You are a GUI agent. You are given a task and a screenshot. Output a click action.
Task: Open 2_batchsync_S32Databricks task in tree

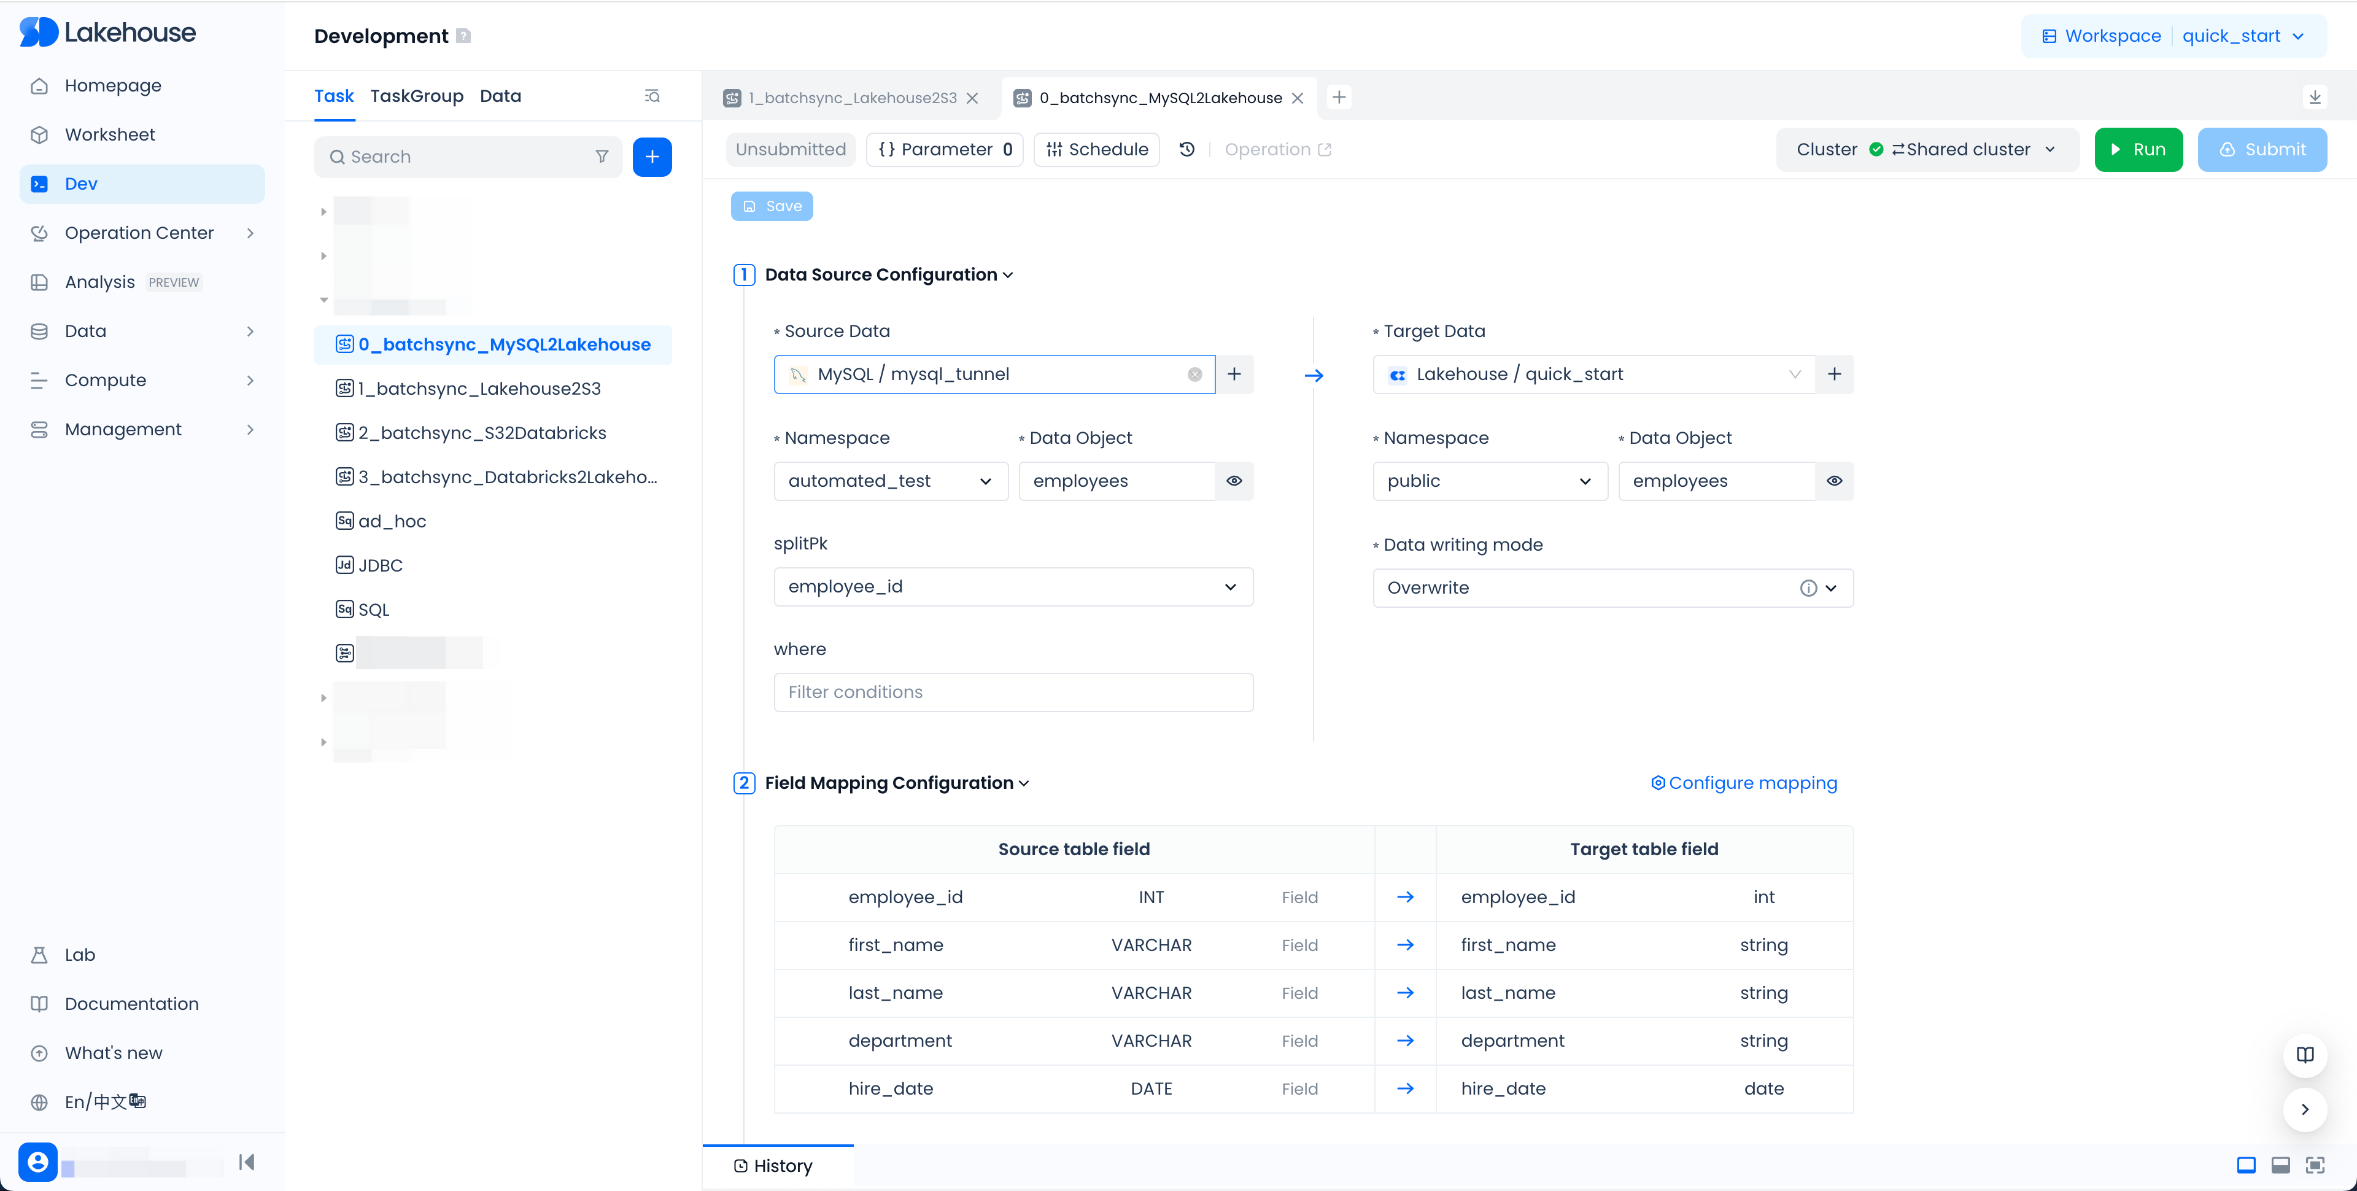coord(481,433)
